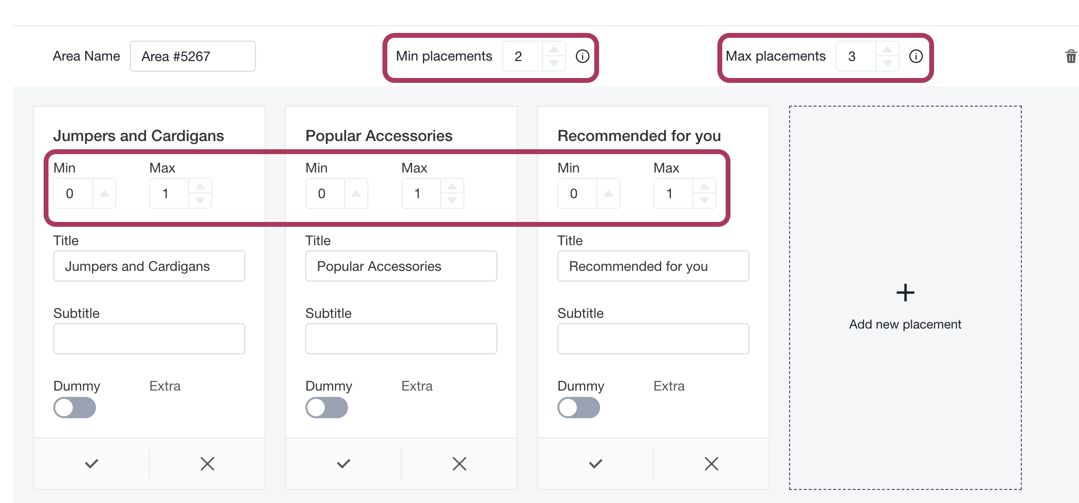Click the Subtitle field of Jumpers and Cardigans
This screenshot has width=1079, height=503.
149,339
